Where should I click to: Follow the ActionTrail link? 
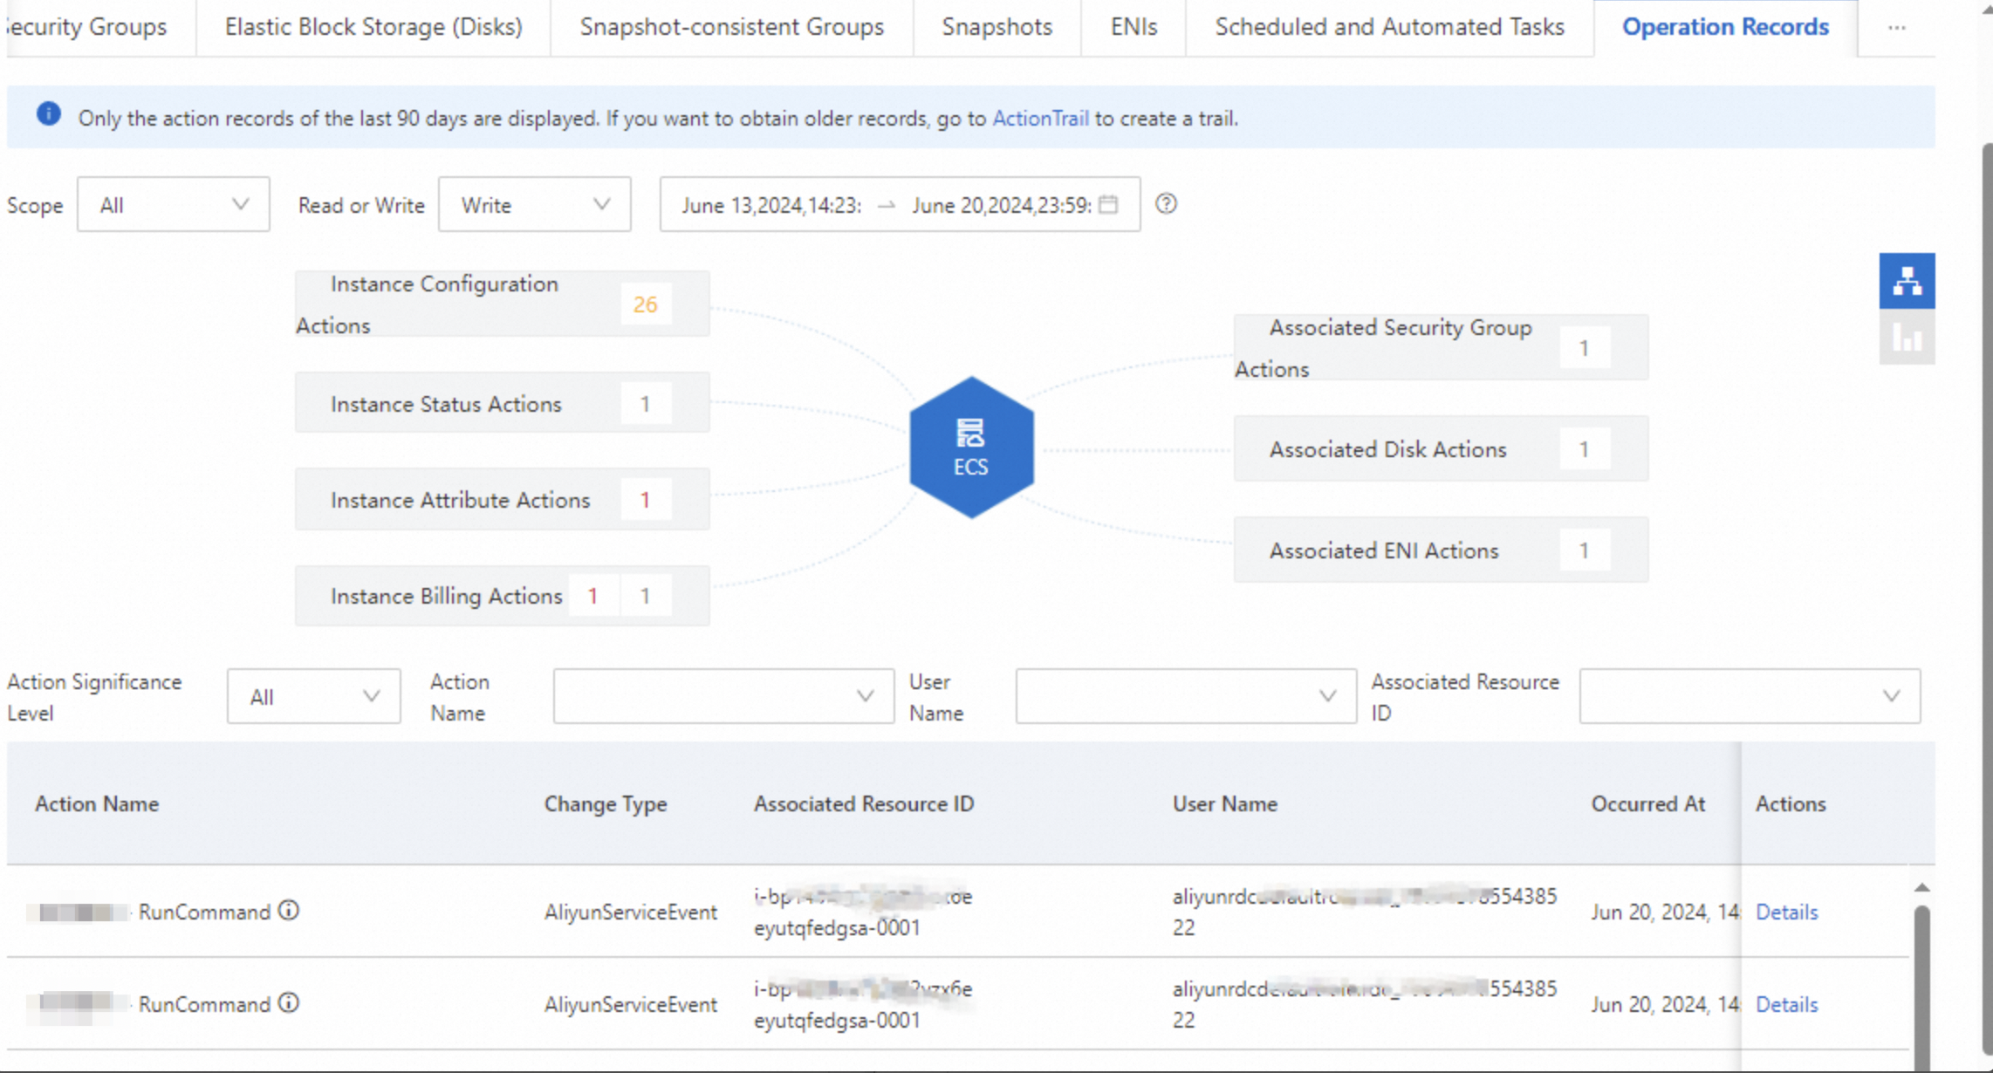pos(1040,119)
